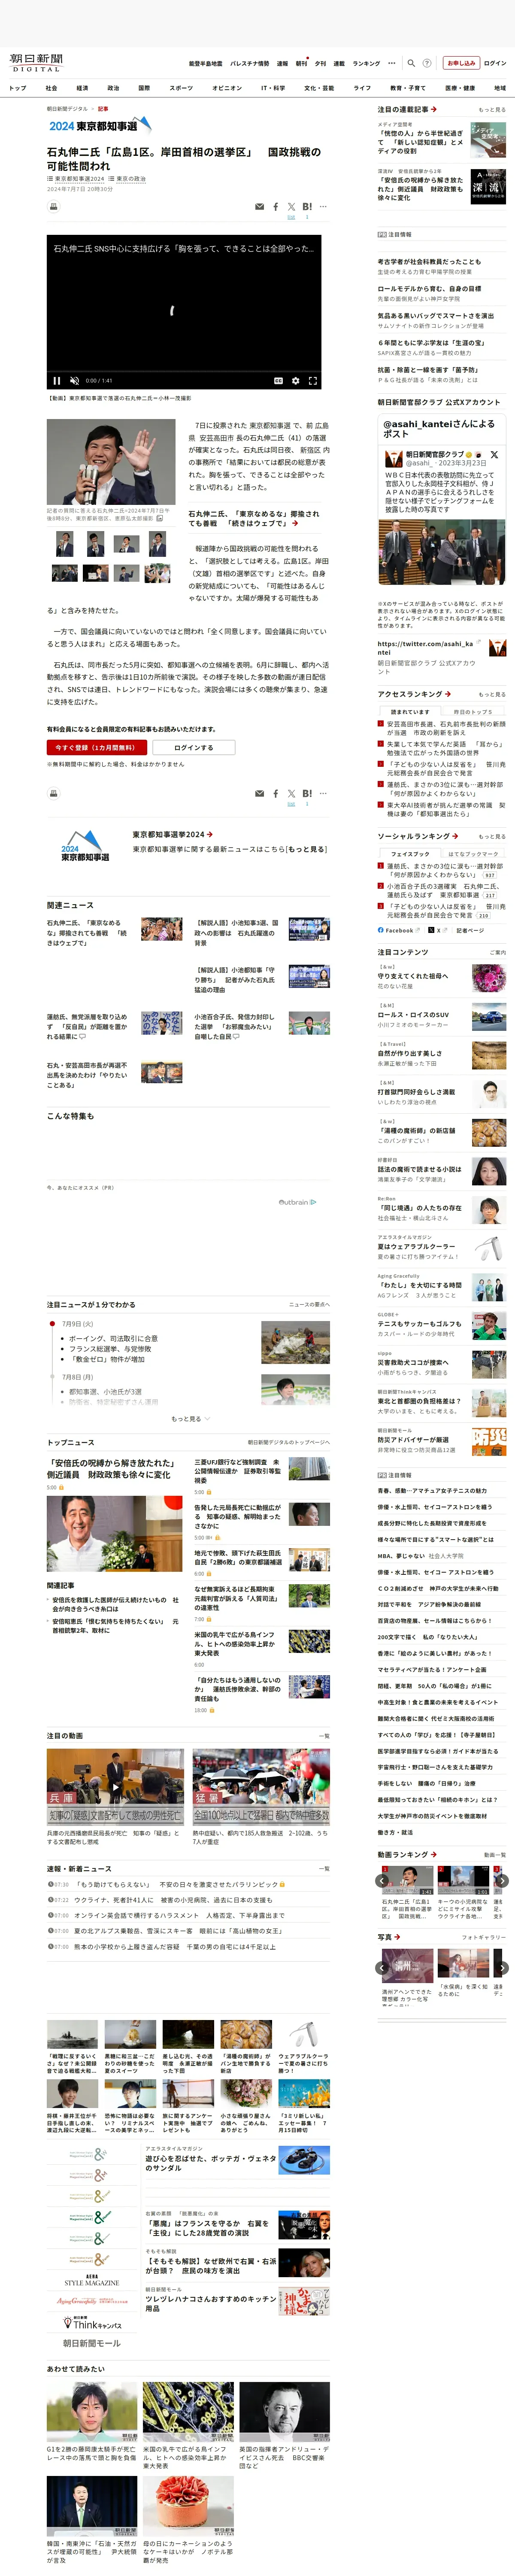
Task: Send by email from the bottom share bar
Action: 259,793
